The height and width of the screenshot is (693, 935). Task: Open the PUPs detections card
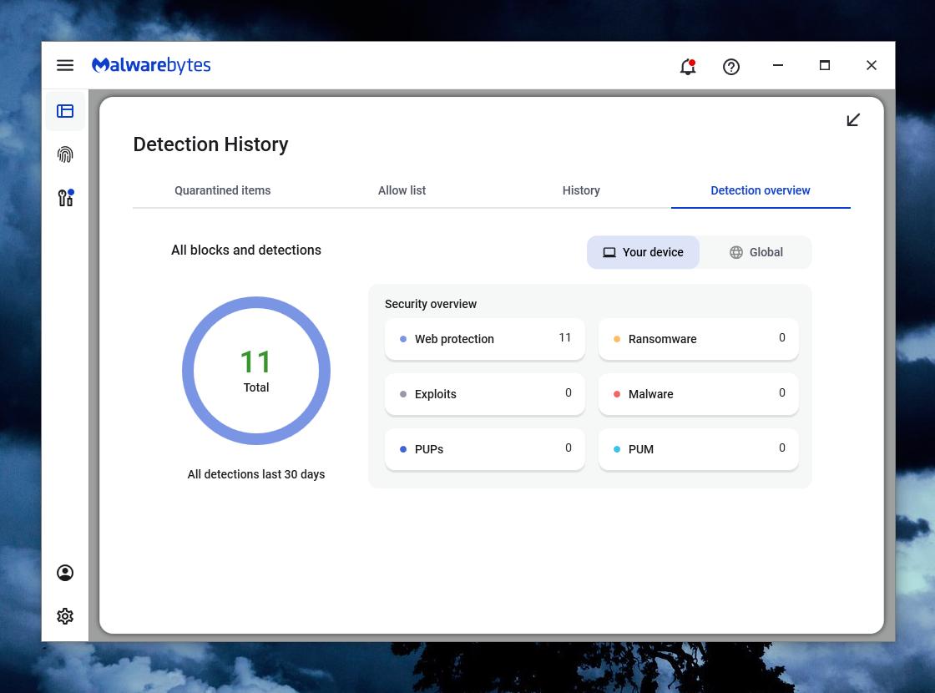(x=484, y=449)
